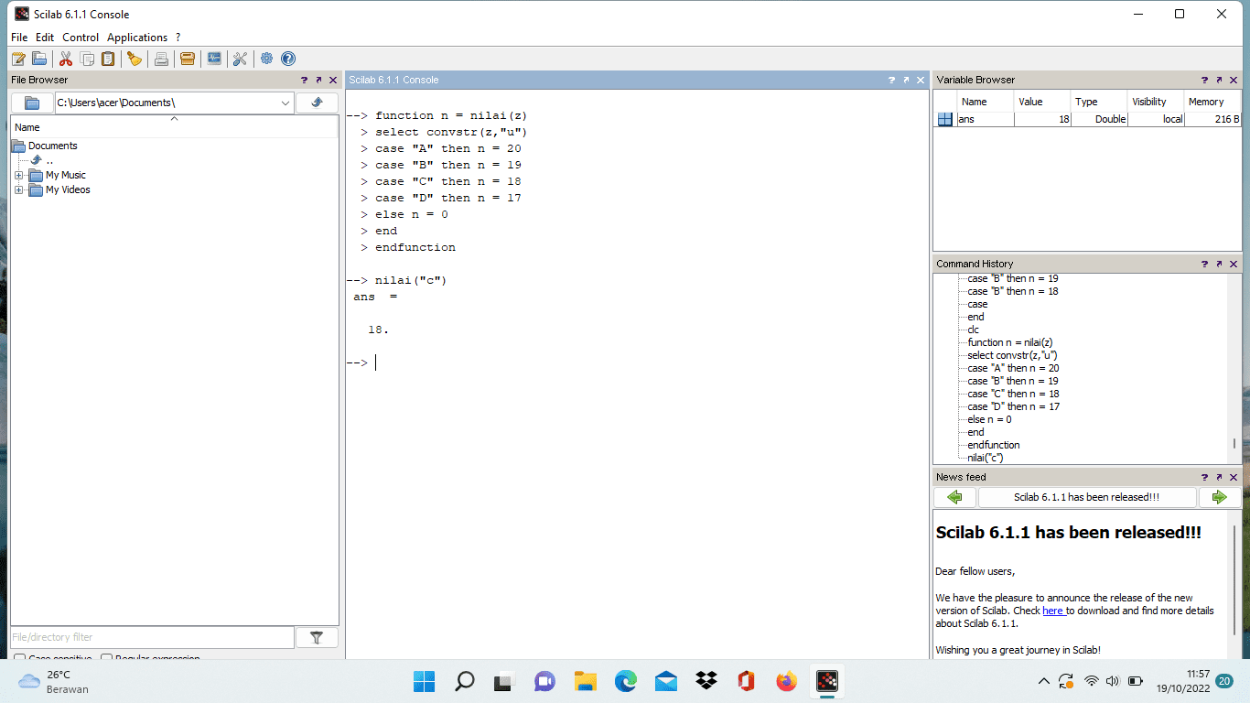This screenshot has width=1250, height=703.
Task: Open the File menu
Action: click(19, 38)
